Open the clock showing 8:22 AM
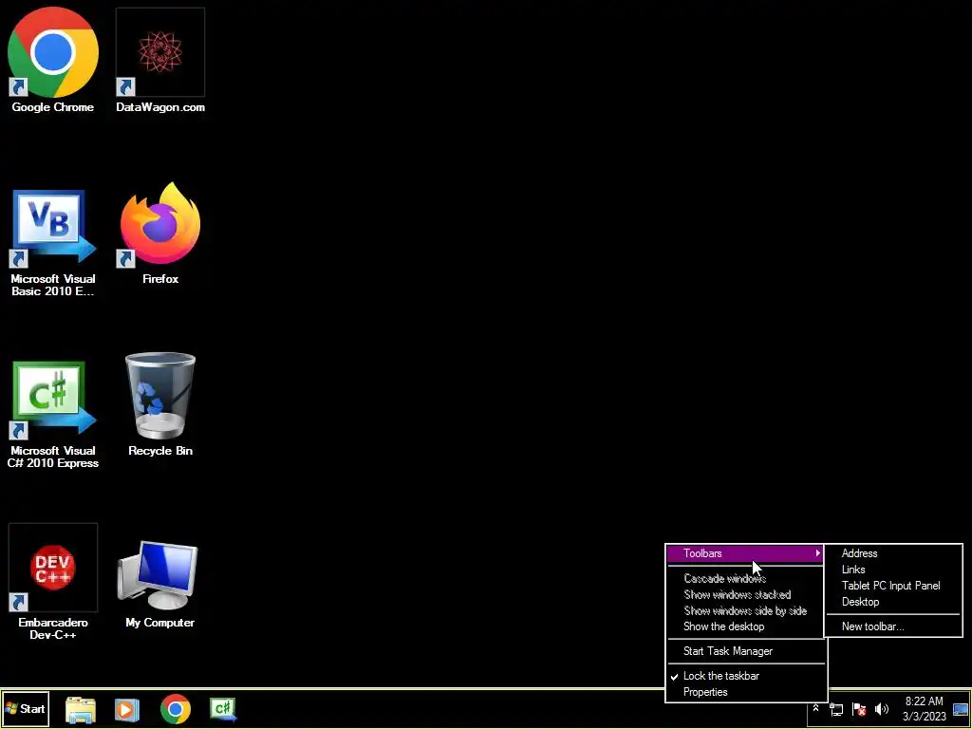 tap(925, 709)
